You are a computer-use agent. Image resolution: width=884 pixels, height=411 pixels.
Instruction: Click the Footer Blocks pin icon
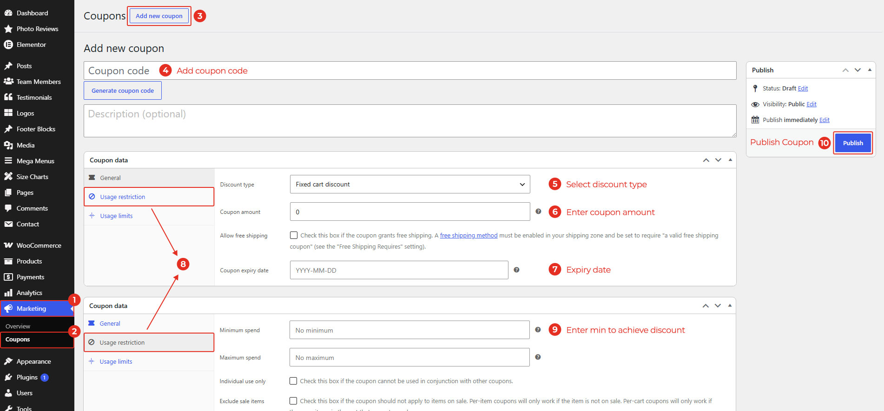click(x=8, y=129)
